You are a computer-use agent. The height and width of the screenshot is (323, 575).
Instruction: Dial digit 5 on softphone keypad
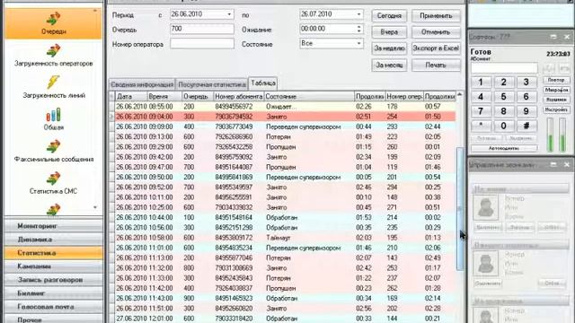click(x=503, y=97)
